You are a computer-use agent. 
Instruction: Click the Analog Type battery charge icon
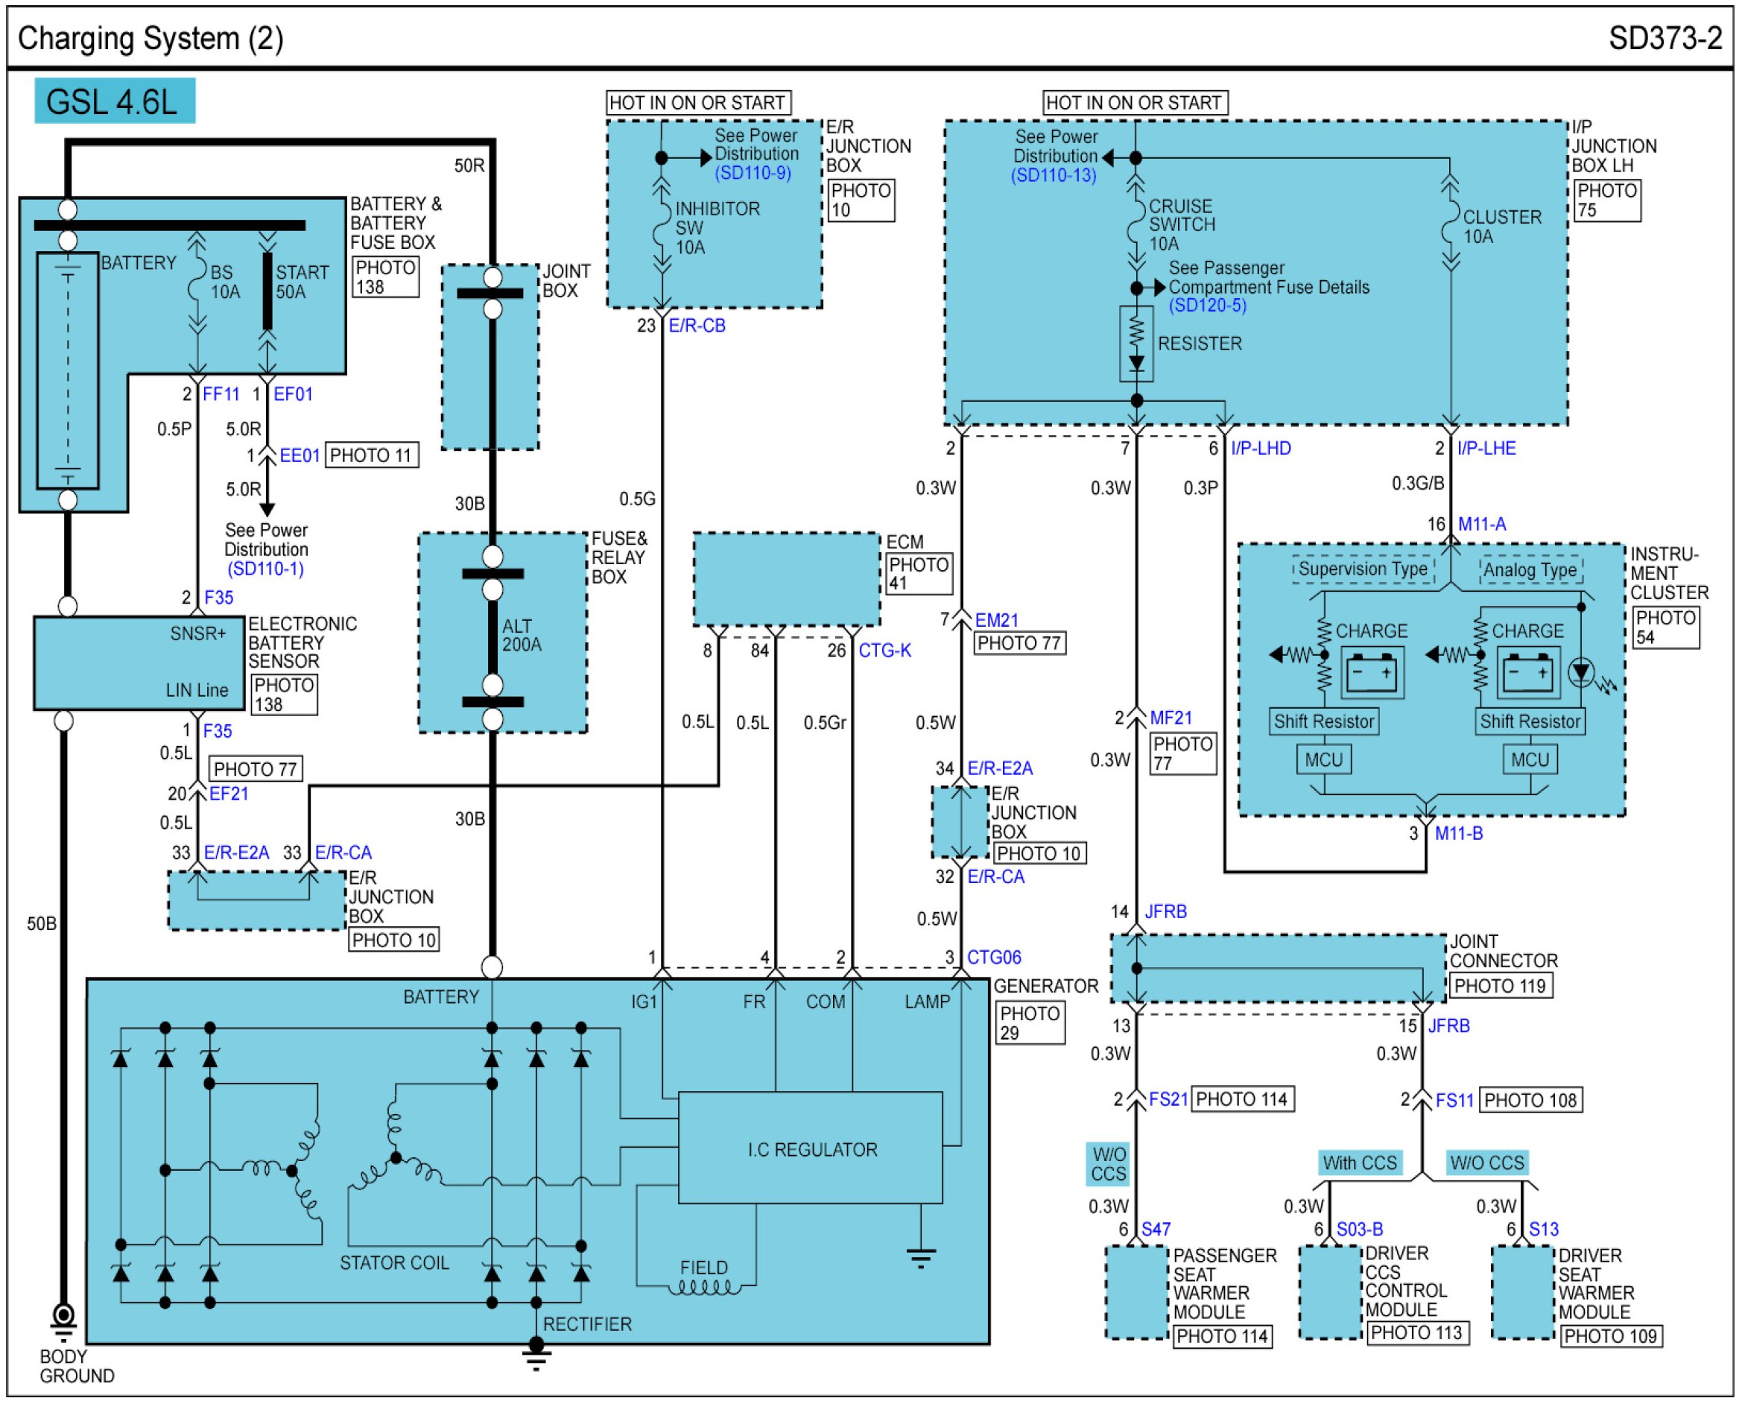pos(1528,673)
